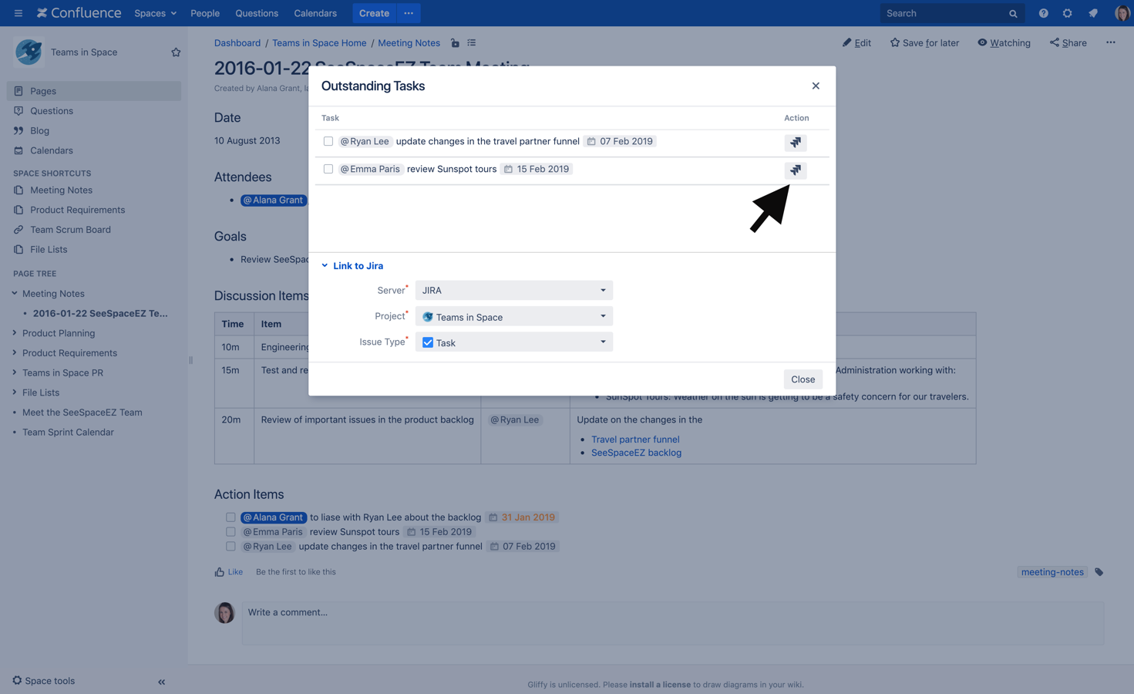The width and height of the screenshot is (1134, 694).
Task: Check the Emma Paris task in dialog
Action: click(328, 170)
